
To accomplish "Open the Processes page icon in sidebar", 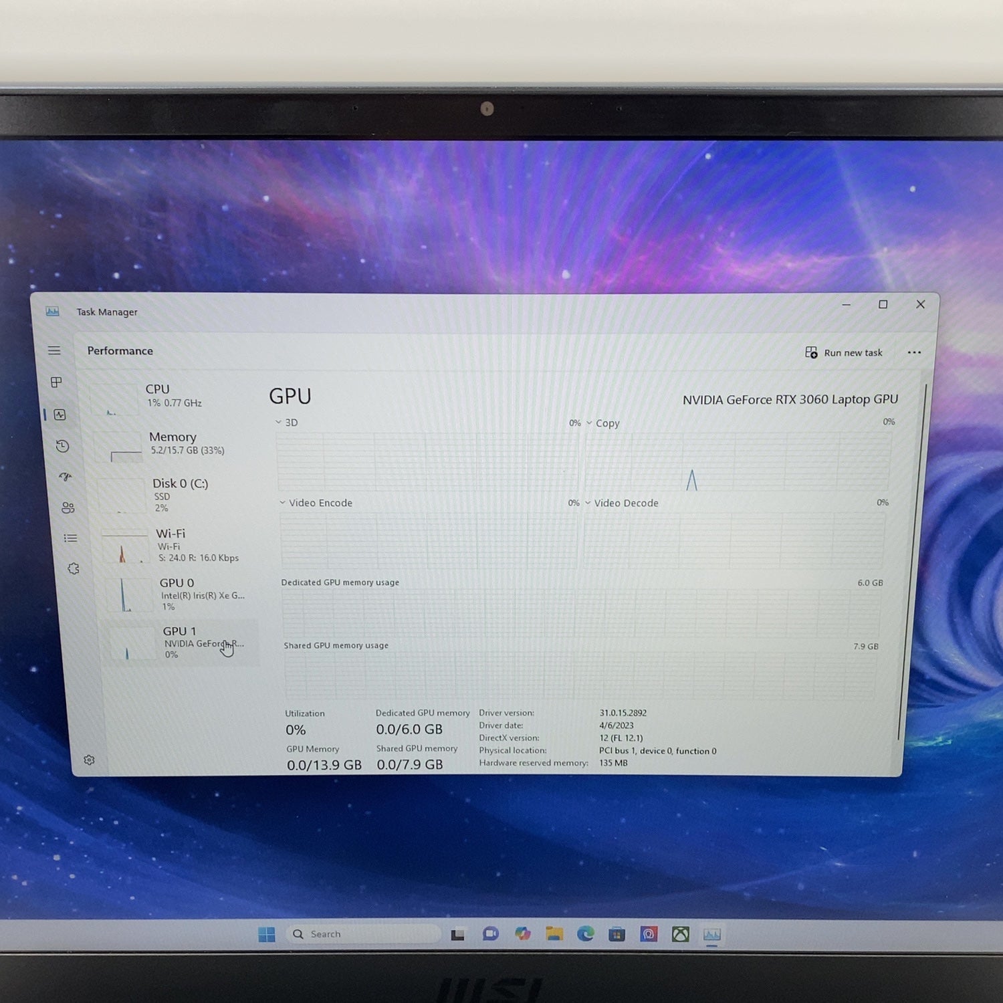I will point(57,382).
